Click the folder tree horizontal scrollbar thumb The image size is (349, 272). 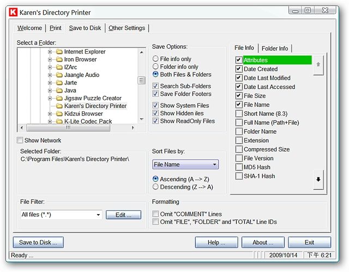(x=68, y=128)
